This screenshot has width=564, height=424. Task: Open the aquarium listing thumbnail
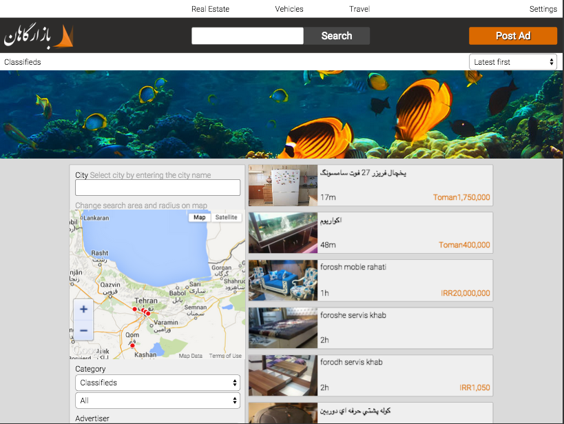(282, 233)
